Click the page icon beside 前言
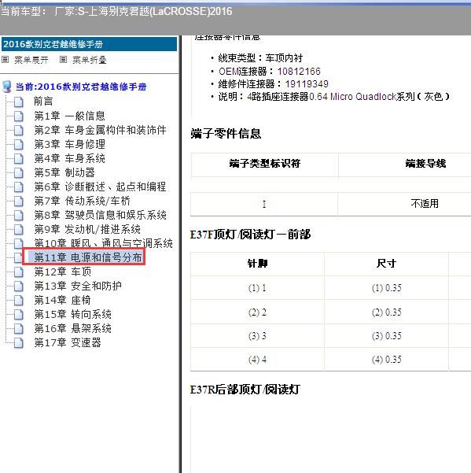 19,102
